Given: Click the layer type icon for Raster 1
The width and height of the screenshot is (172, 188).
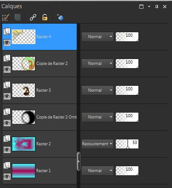Looking at the screenshot, I should tap(7, 165).
